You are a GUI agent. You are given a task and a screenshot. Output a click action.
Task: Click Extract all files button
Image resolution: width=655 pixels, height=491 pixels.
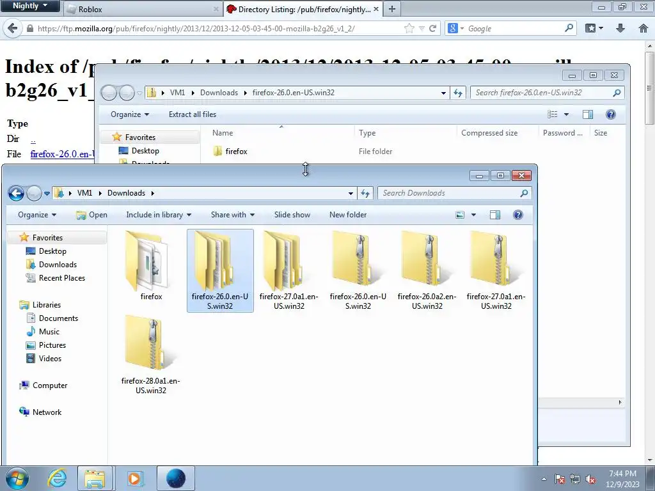tap(193, 114)
